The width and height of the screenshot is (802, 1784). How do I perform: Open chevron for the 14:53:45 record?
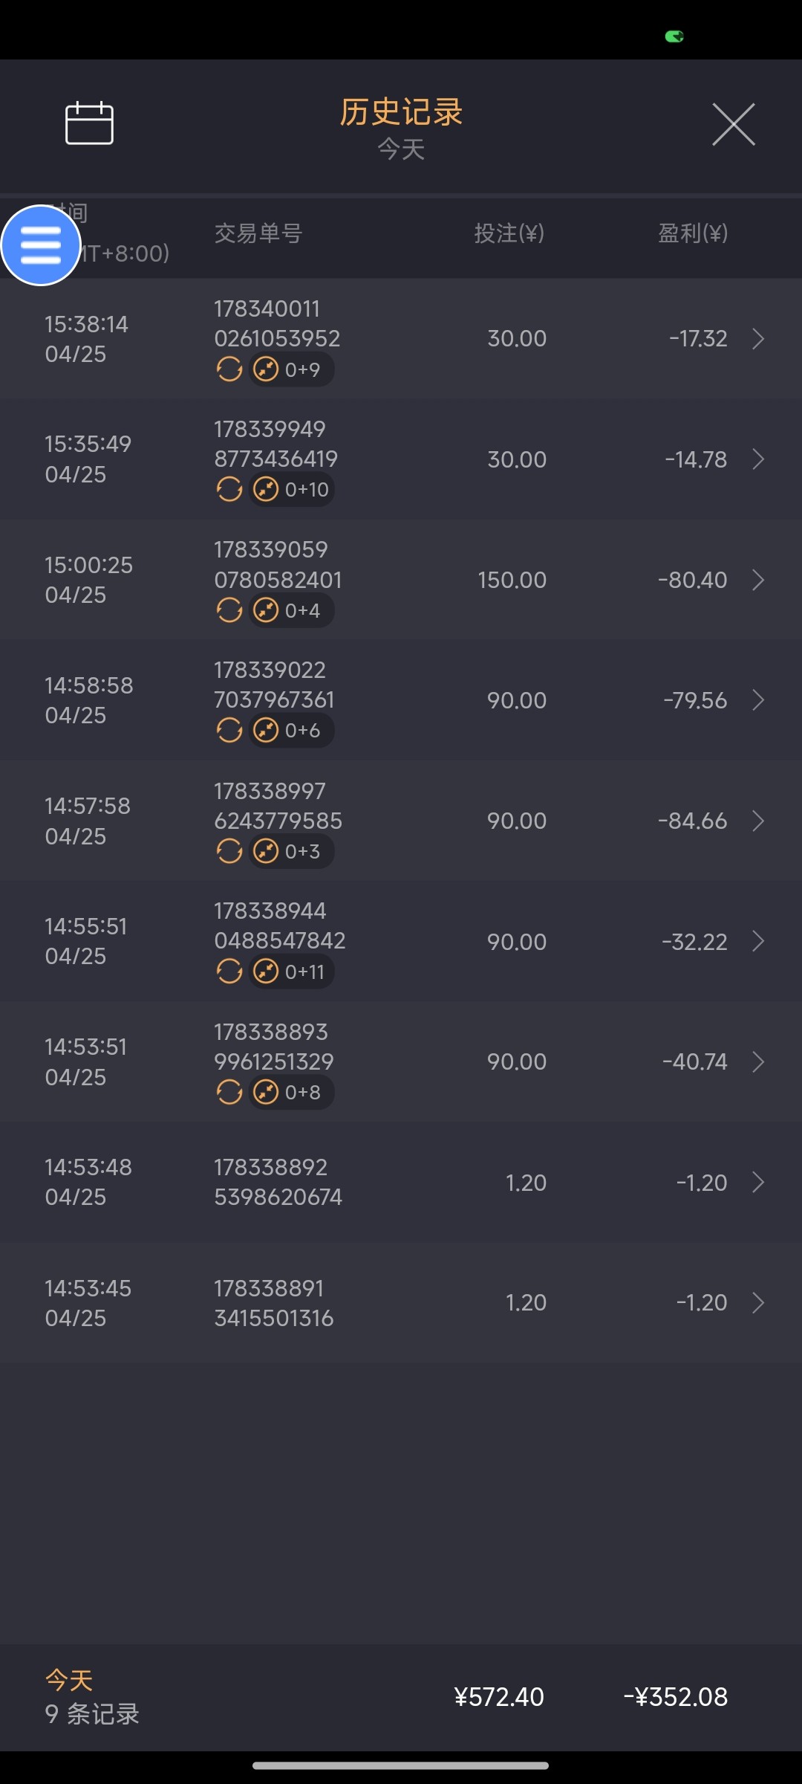coord(757,1302)
